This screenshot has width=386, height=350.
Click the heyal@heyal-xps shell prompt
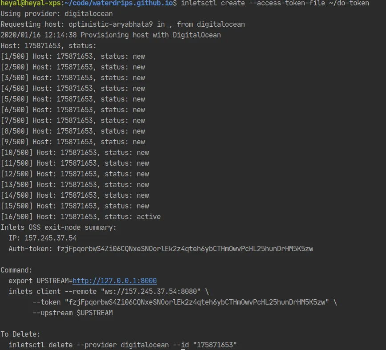(x=31, y=3)
